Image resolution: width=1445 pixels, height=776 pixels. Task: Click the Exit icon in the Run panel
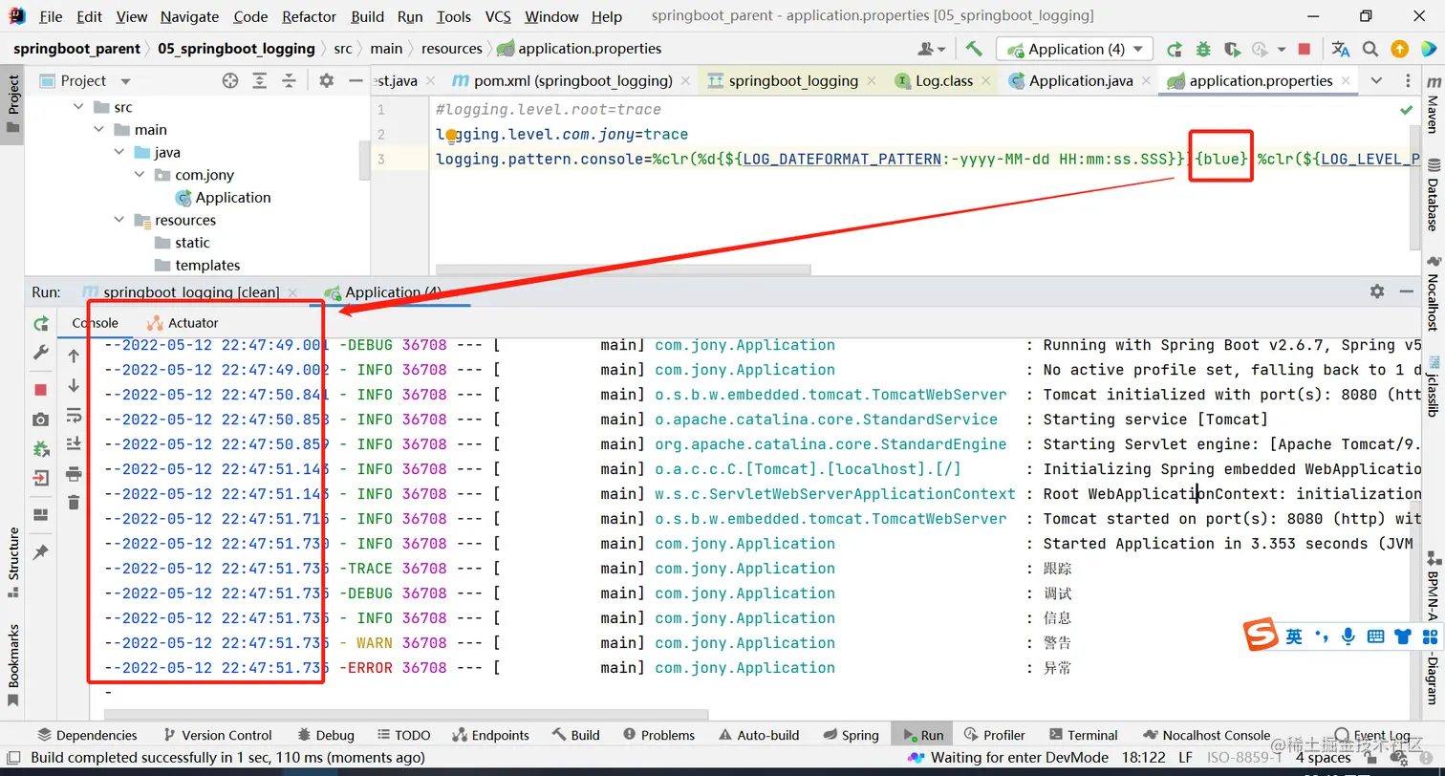pyautogui.click(x=41, y=478)
